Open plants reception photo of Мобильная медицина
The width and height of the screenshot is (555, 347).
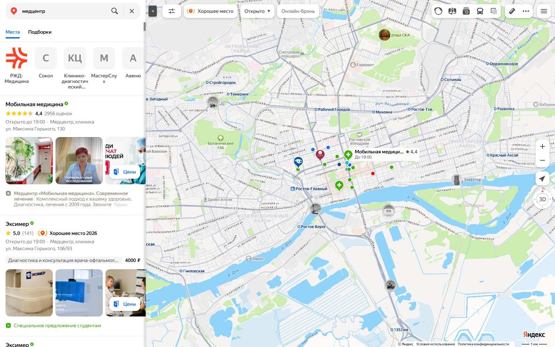(x=29, y=161)
